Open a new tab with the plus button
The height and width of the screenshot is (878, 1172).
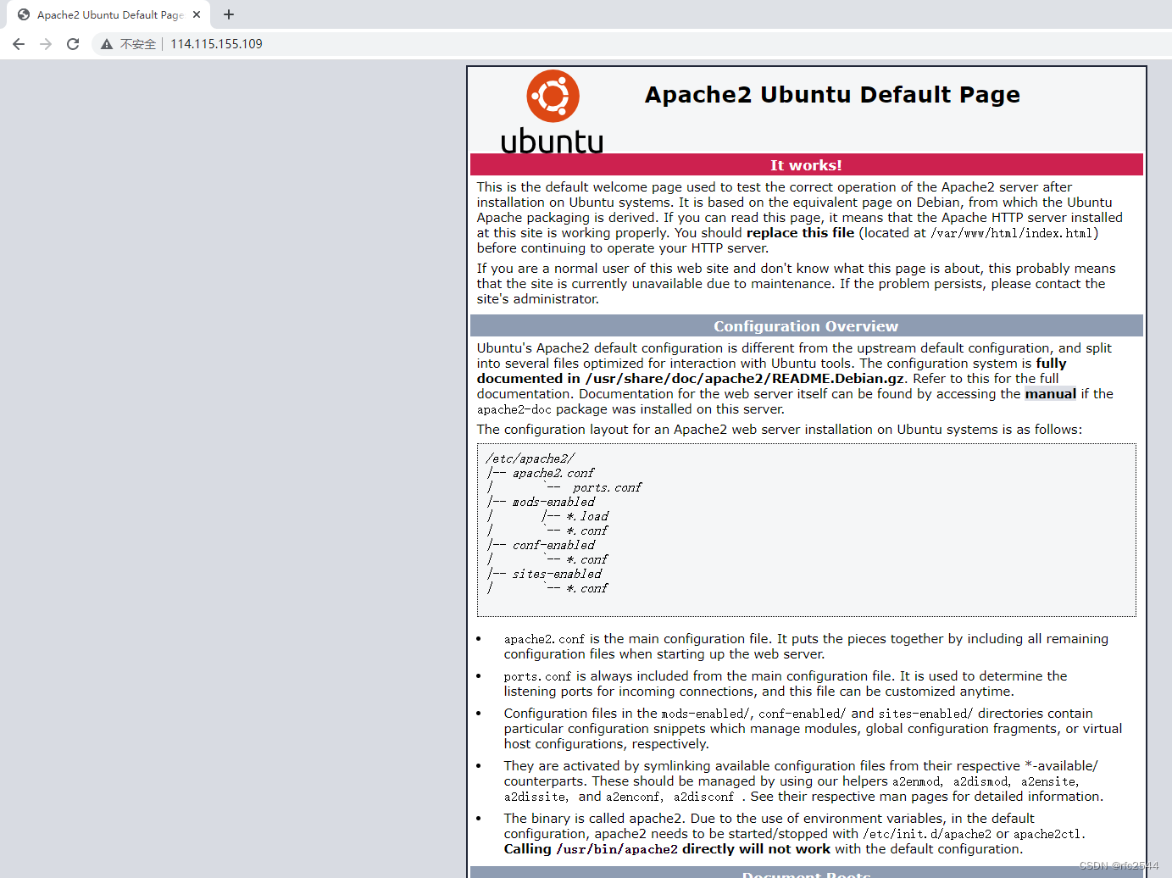tap(228, 14)
